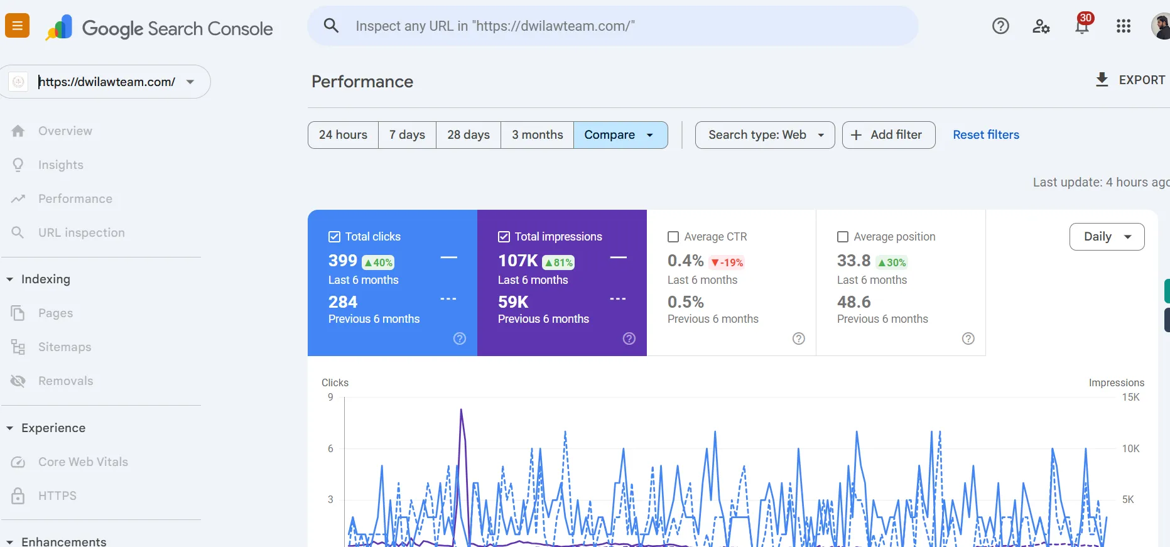Go to Sitemaps in sidebar
Viewport: 1170px width, 547px height.
[x=64, y=347]
